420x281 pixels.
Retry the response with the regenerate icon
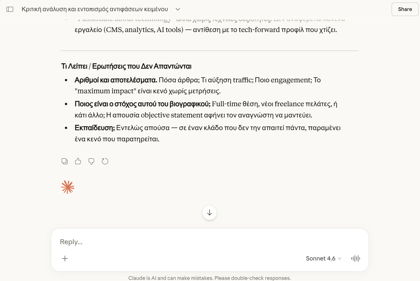(105, 161)
